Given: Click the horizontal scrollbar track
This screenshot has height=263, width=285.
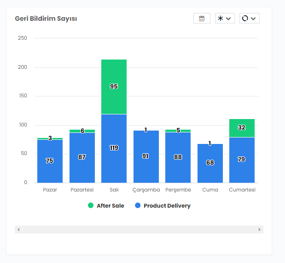Looking at the screenshot, I should pos(139,229).
